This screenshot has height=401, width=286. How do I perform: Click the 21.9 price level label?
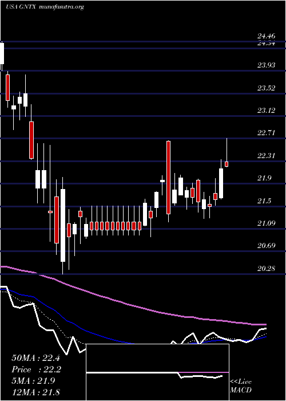[264, 178]
